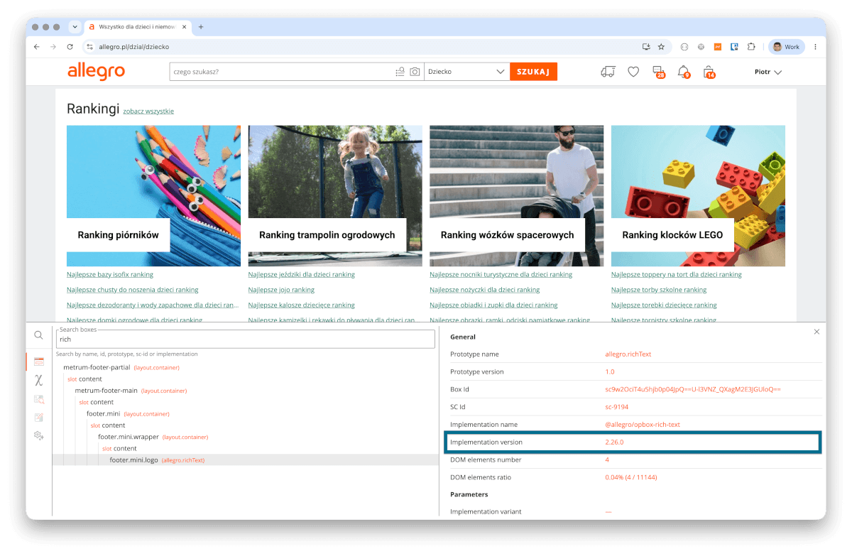852x554 pixels.
Task: Open shopping bag cart icon
Action: pyautogui.click(x=709, y=72)
